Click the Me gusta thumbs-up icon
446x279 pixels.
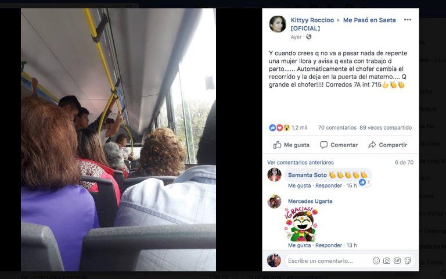pyautogui.click(x=277, y=145)
